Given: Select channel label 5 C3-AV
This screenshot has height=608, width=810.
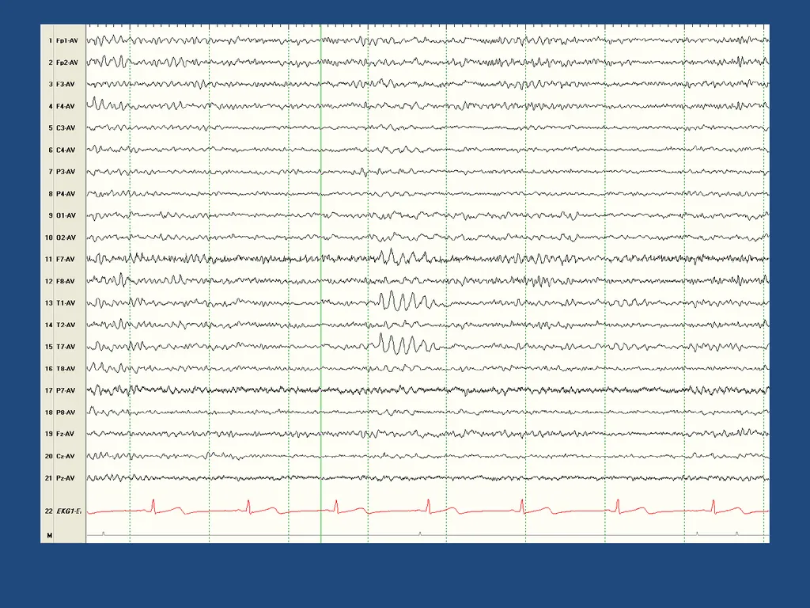Looking at the screenshot, I should click(62, 128).
